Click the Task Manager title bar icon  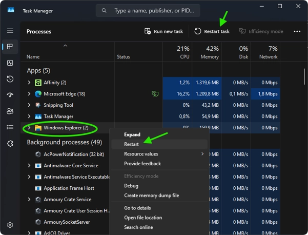pyautogui.click(x=11, y=10)
